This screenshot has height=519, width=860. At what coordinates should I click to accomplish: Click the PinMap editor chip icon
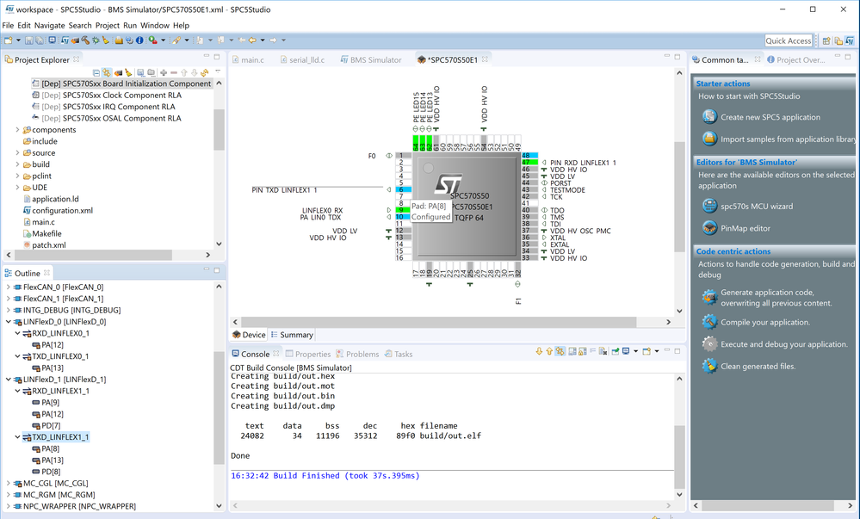pyautogui.click(x=709, y=228)
